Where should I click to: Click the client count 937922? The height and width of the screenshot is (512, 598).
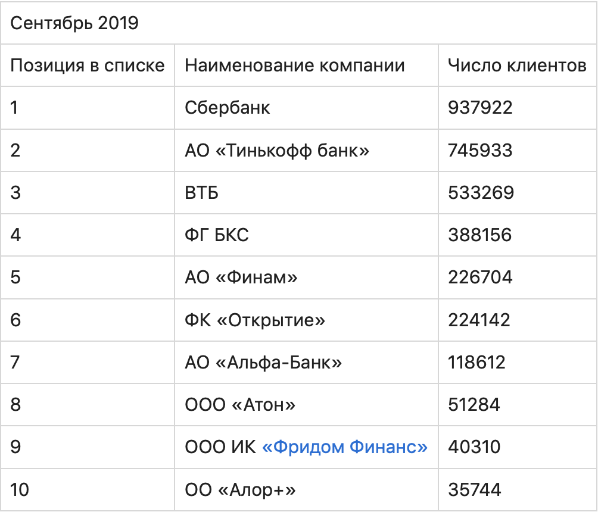pos(480,107)
